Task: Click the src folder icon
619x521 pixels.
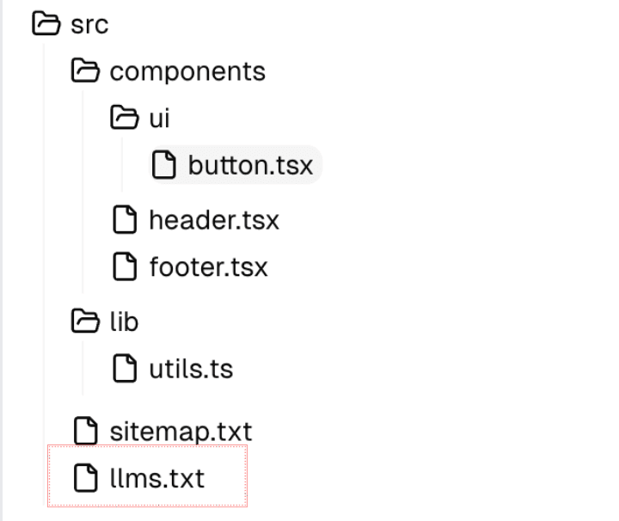Action: (46, 24)
